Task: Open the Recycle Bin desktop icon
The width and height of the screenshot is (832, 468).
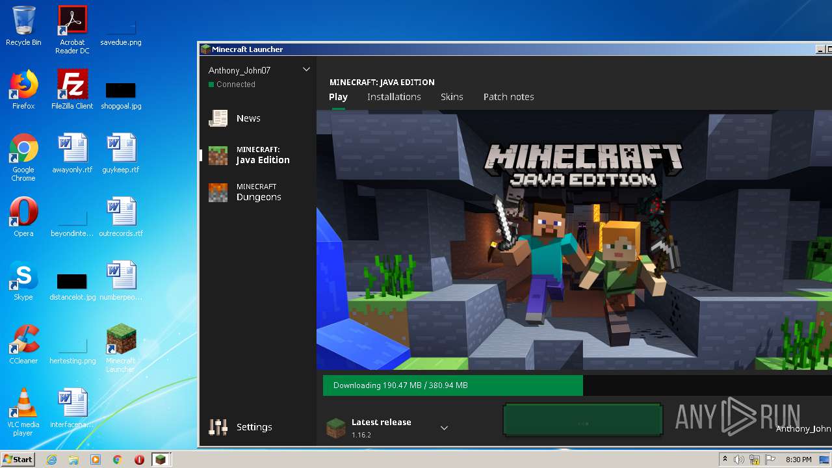Action: [x=23, y=26]
